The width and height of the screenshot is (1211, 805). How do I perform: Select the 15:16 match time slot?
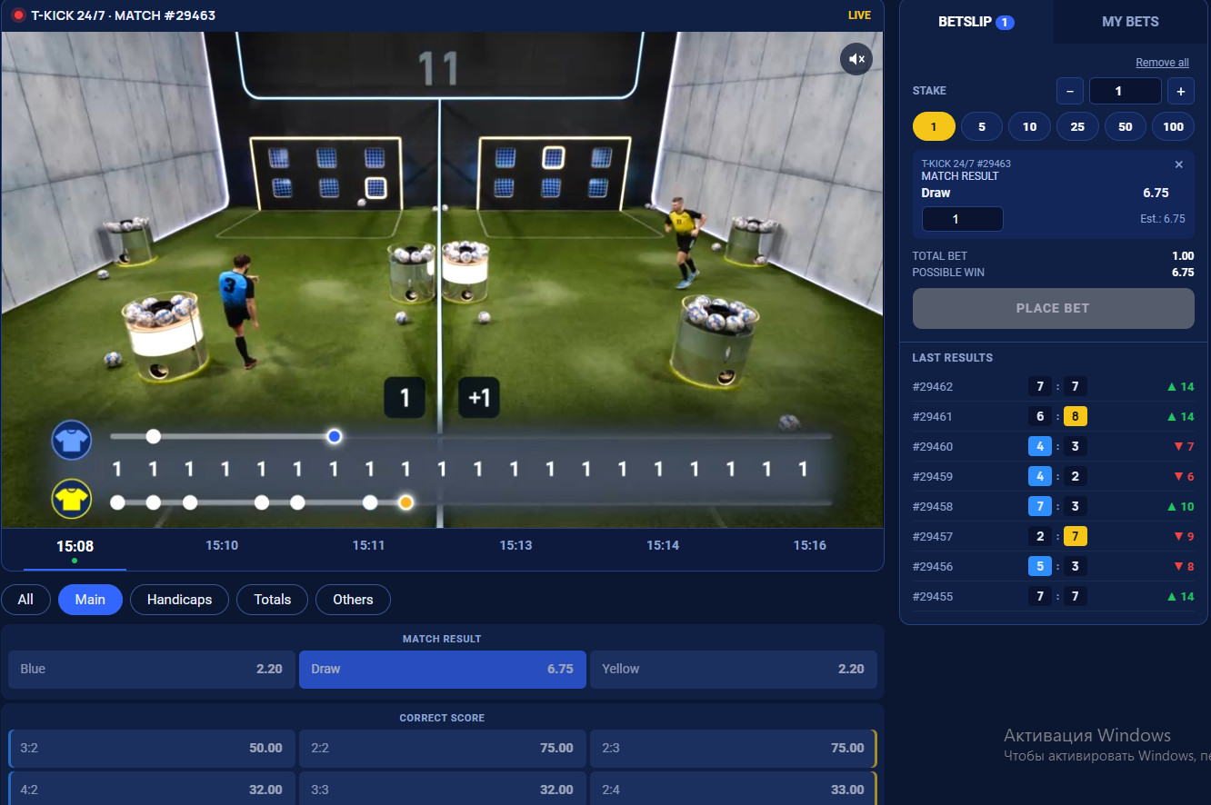point(810,545)
